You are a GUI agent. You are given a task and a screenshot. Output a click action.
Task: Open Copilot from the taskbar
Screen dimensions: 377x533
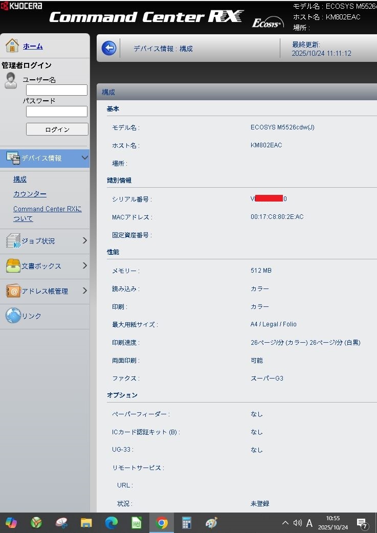click(11, 523)
